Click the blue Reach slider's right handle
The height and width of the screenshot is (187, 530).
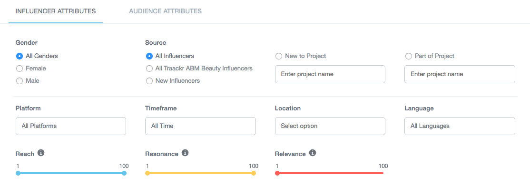click(x=124, y=173)
